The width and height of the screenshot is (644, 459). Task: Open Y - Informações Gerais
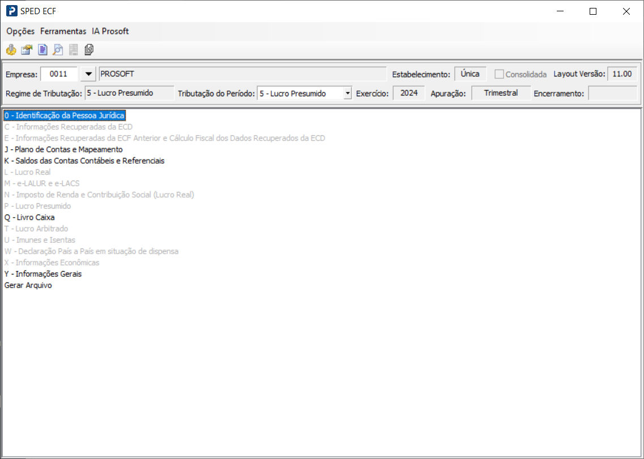pyautogui.click(x=43, y=274)
